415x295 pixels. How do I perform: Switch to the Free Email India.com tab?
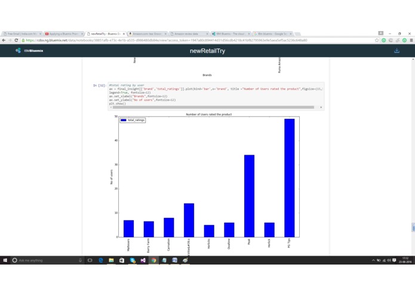click(x=21, y=33)
